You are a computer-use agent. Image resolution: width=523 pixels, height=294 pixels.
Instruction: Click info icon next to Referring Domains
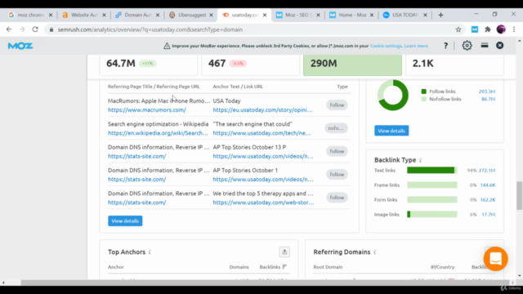[375, 252]
